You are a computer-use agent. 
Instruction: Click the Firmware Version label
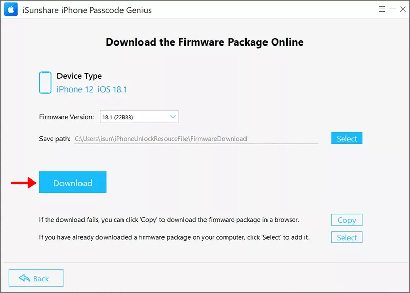(67, 117)
